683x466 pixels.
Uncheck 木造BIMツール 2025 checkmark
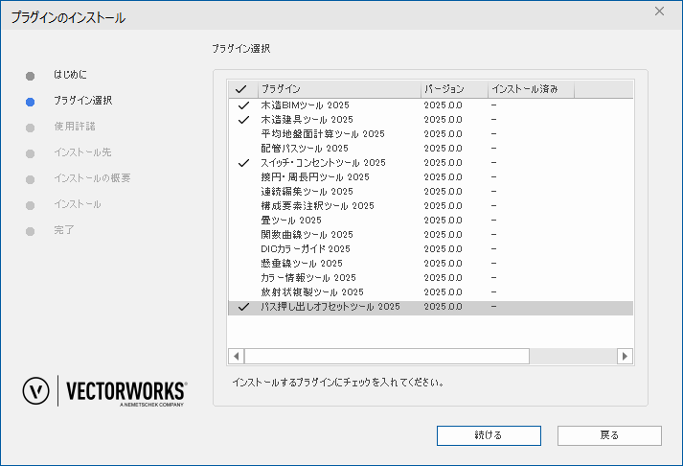click(x=243, y=105)
